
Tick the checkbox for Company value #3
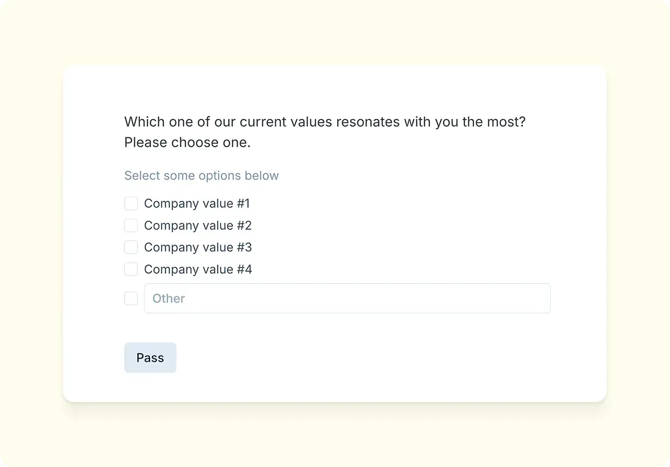click(131, 247)
